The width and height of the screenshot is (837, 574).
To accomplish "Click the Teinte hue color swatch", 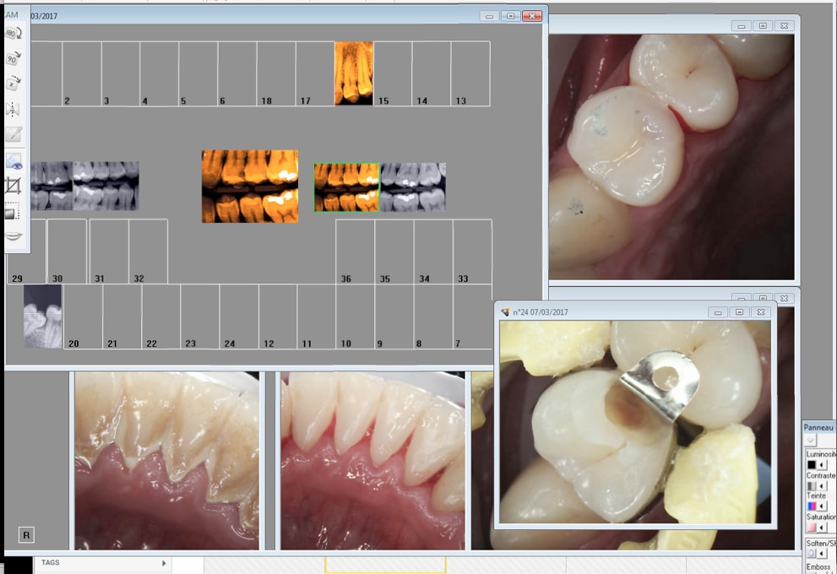I will click(x=812, y=506).
